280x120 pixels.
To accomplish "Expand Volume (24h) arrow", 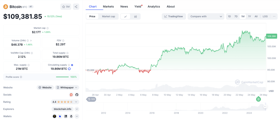I will [x=31, y=40].
